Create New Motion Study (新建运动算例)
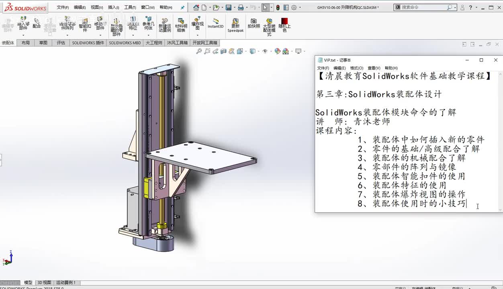The image size is (503, 289). click(x=164, y=25)
